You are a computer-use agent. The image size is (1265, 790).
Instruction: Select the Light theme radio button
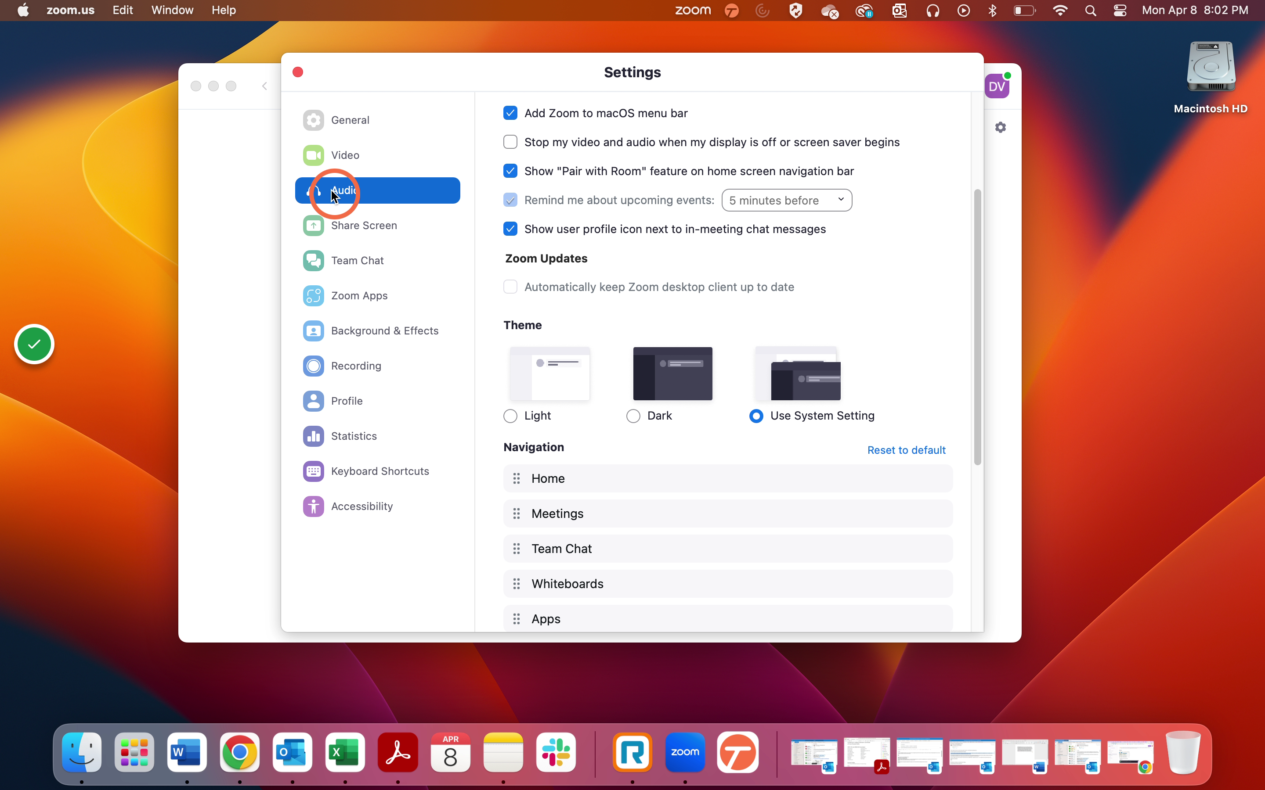[x=510, y=416]
